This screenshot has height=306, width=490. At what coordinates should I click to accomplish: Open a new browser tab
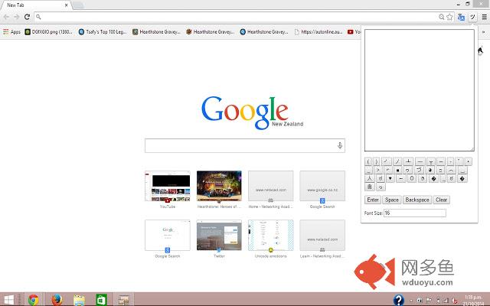(78, 5)
